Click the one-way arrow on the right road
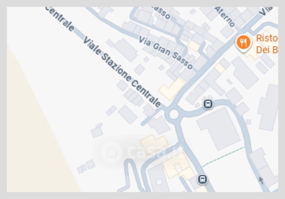 [x=261, y=180]
